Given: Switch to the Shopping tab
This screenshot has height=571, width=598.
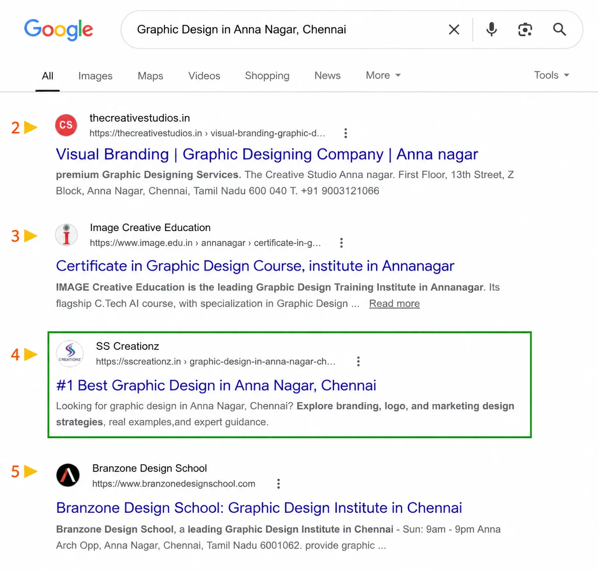Looking at the screenshot, I should pyautogui.click(x=267, y=76).
